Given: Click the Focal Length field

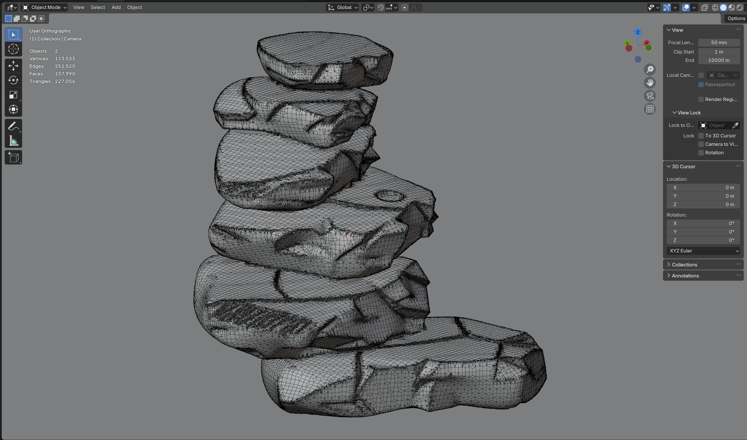Looking at the screenshot, I should [718, 43].
